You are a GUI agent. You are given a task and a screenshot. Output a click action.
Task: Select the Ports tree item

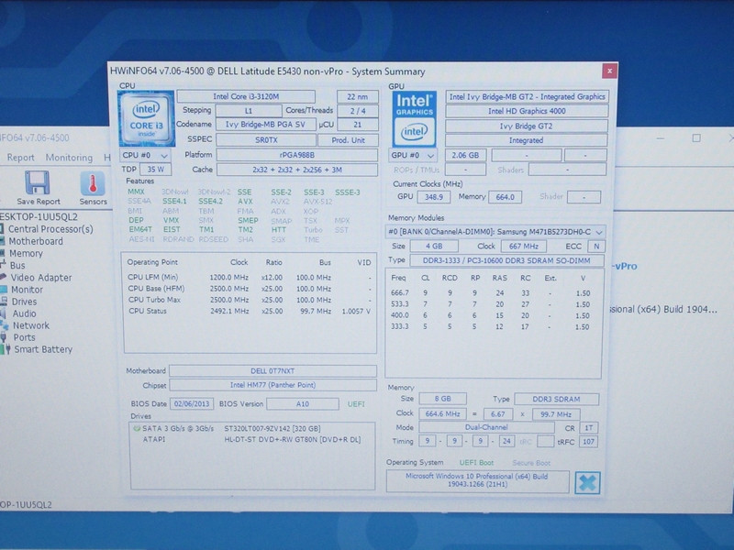point(24,337)
